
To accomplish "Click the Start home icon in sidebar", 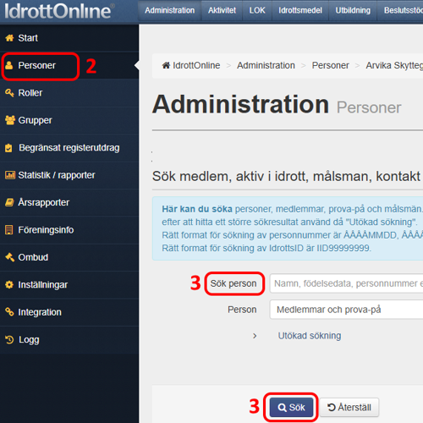I will (9, 38).
